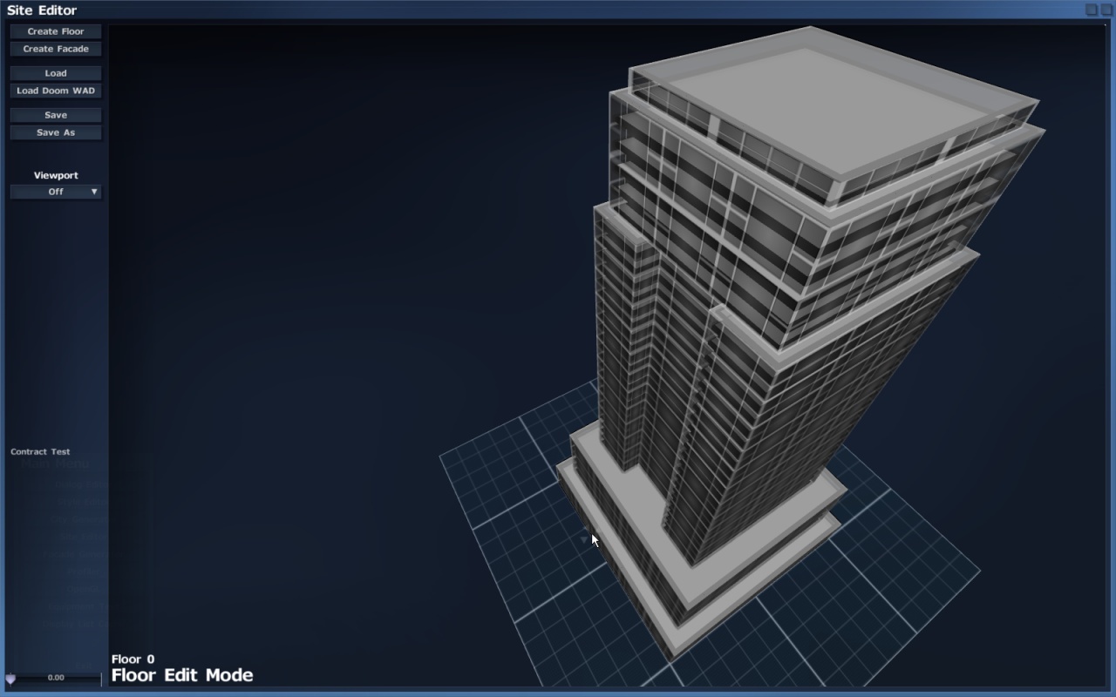This screenshot has height=697, width=1116.
Task: Select the Contract Test label
Action: pyautogui.click(x=40, y=451)
